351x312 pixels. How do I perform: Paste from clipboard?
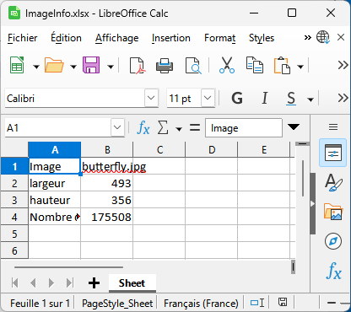[282, 65]
